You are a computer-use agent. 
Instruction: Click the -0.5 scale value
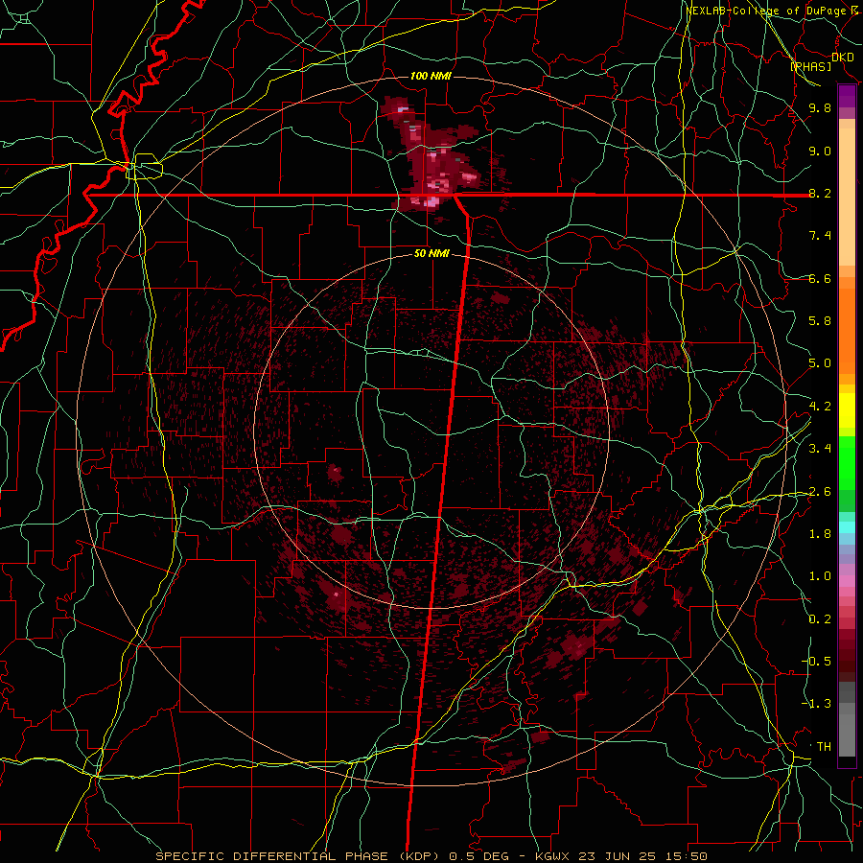(816, 662)
